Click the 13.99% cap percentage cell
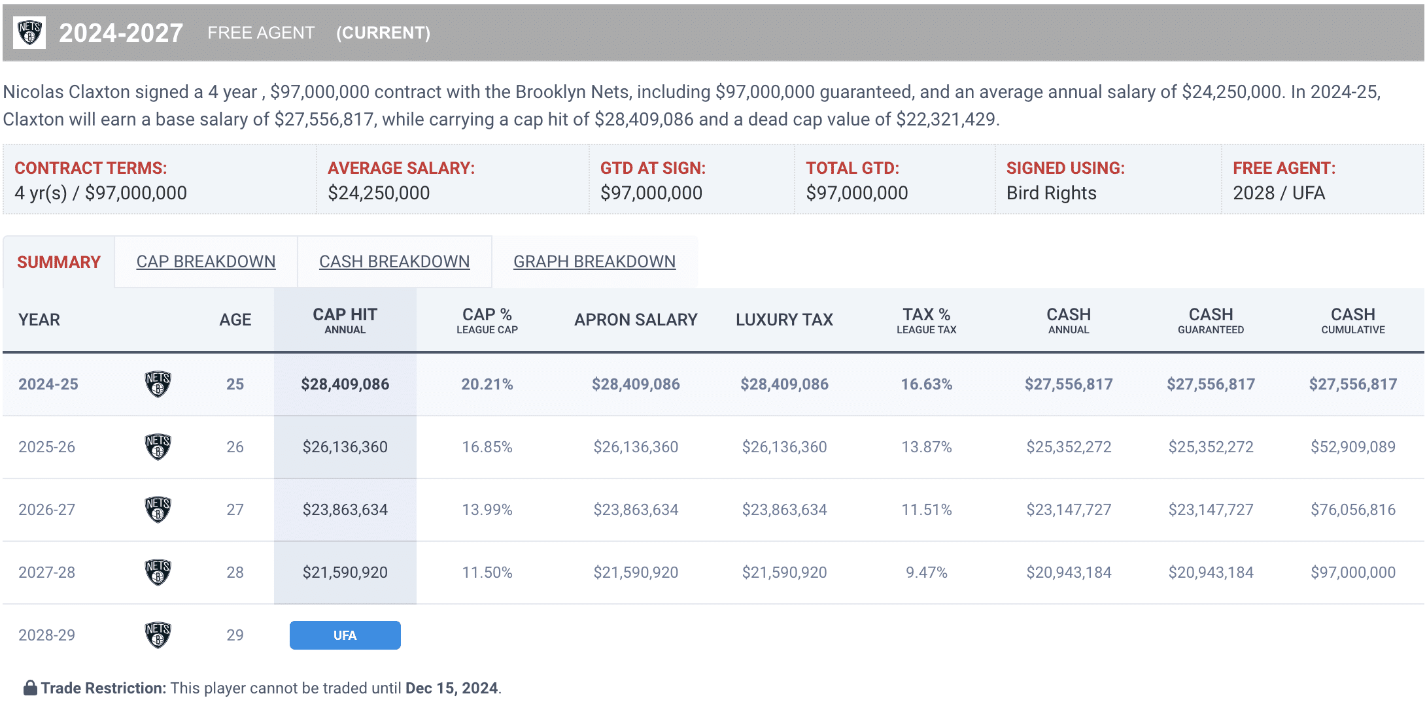Image resolution: width=1427 pixels, height=715 pixels. click(x=487, y=510)
